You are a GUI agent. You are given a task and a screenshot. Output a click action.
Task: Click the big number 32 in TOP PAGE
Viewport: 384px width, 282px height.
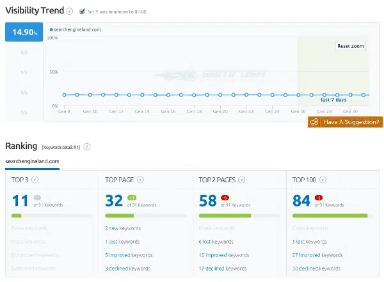tap(114, 201)
